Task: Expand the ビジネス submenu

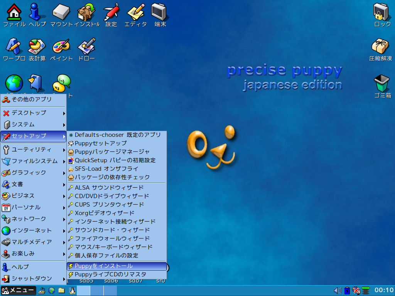Action: pyautogui.click(x=33, y=196)
